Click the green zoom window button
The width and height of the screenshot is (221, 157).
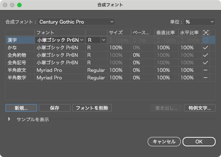(x=19, y=5)
